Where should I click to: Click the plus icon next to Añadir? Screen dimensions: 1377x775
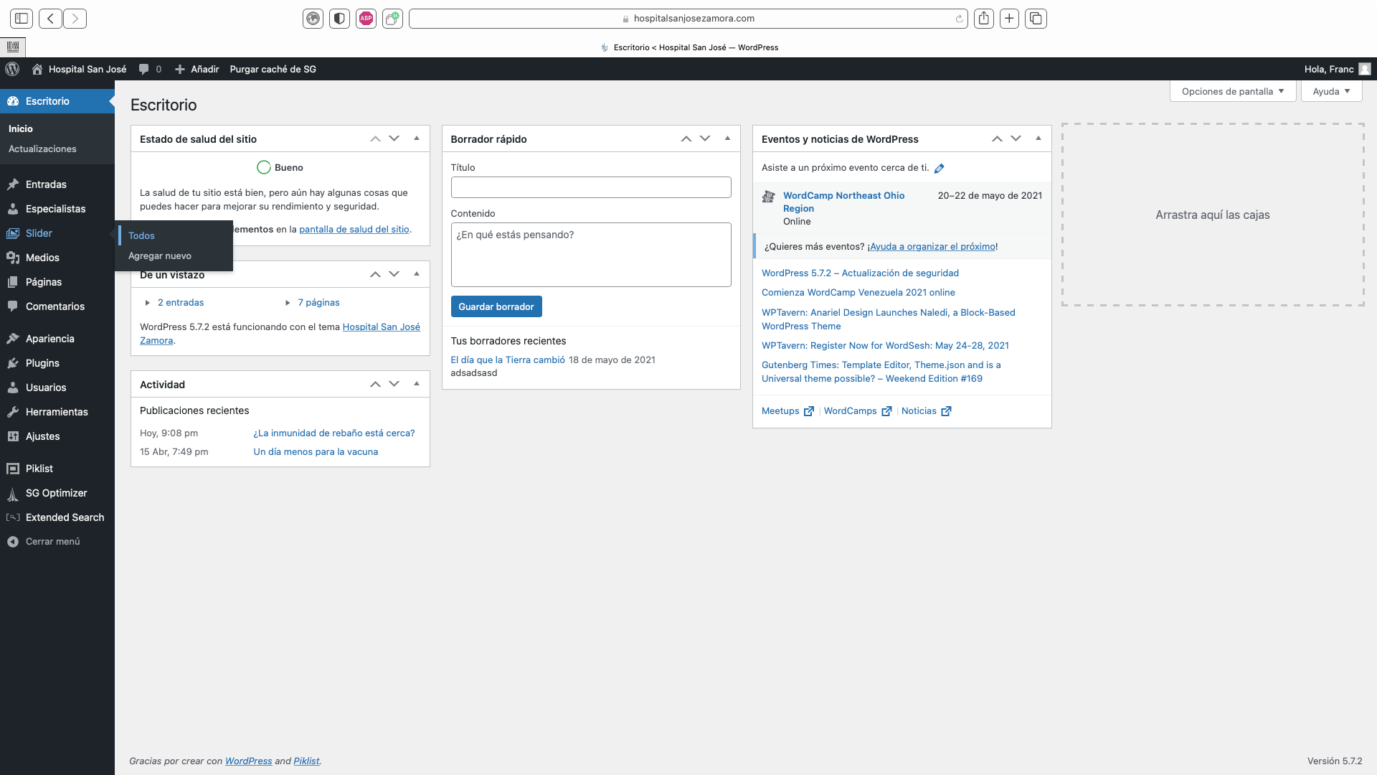tap(180, 69)
